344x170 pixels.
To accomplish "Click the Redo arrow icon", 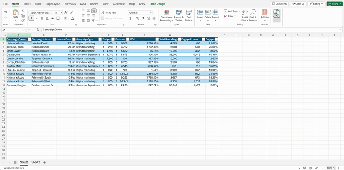I will 6,18.
